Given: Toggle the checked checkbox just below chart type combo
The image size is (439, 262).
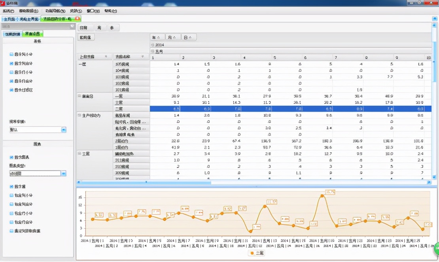Looking at the screenshot, I should point(11,187).
